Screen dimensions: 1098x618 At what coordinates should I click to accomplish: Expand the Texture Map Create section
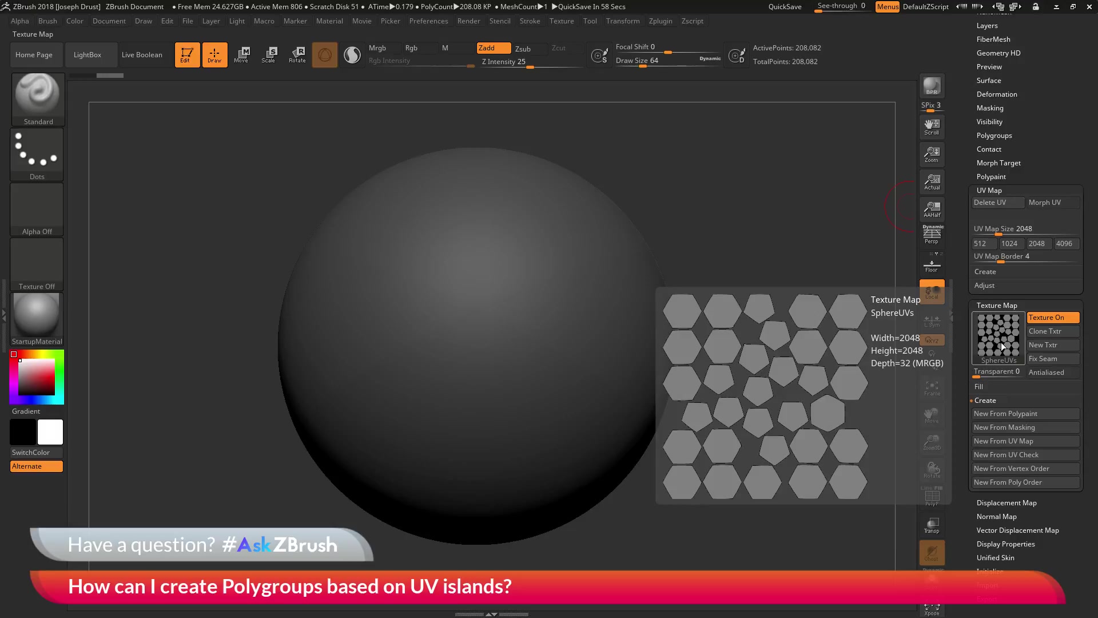click(985, 400)
